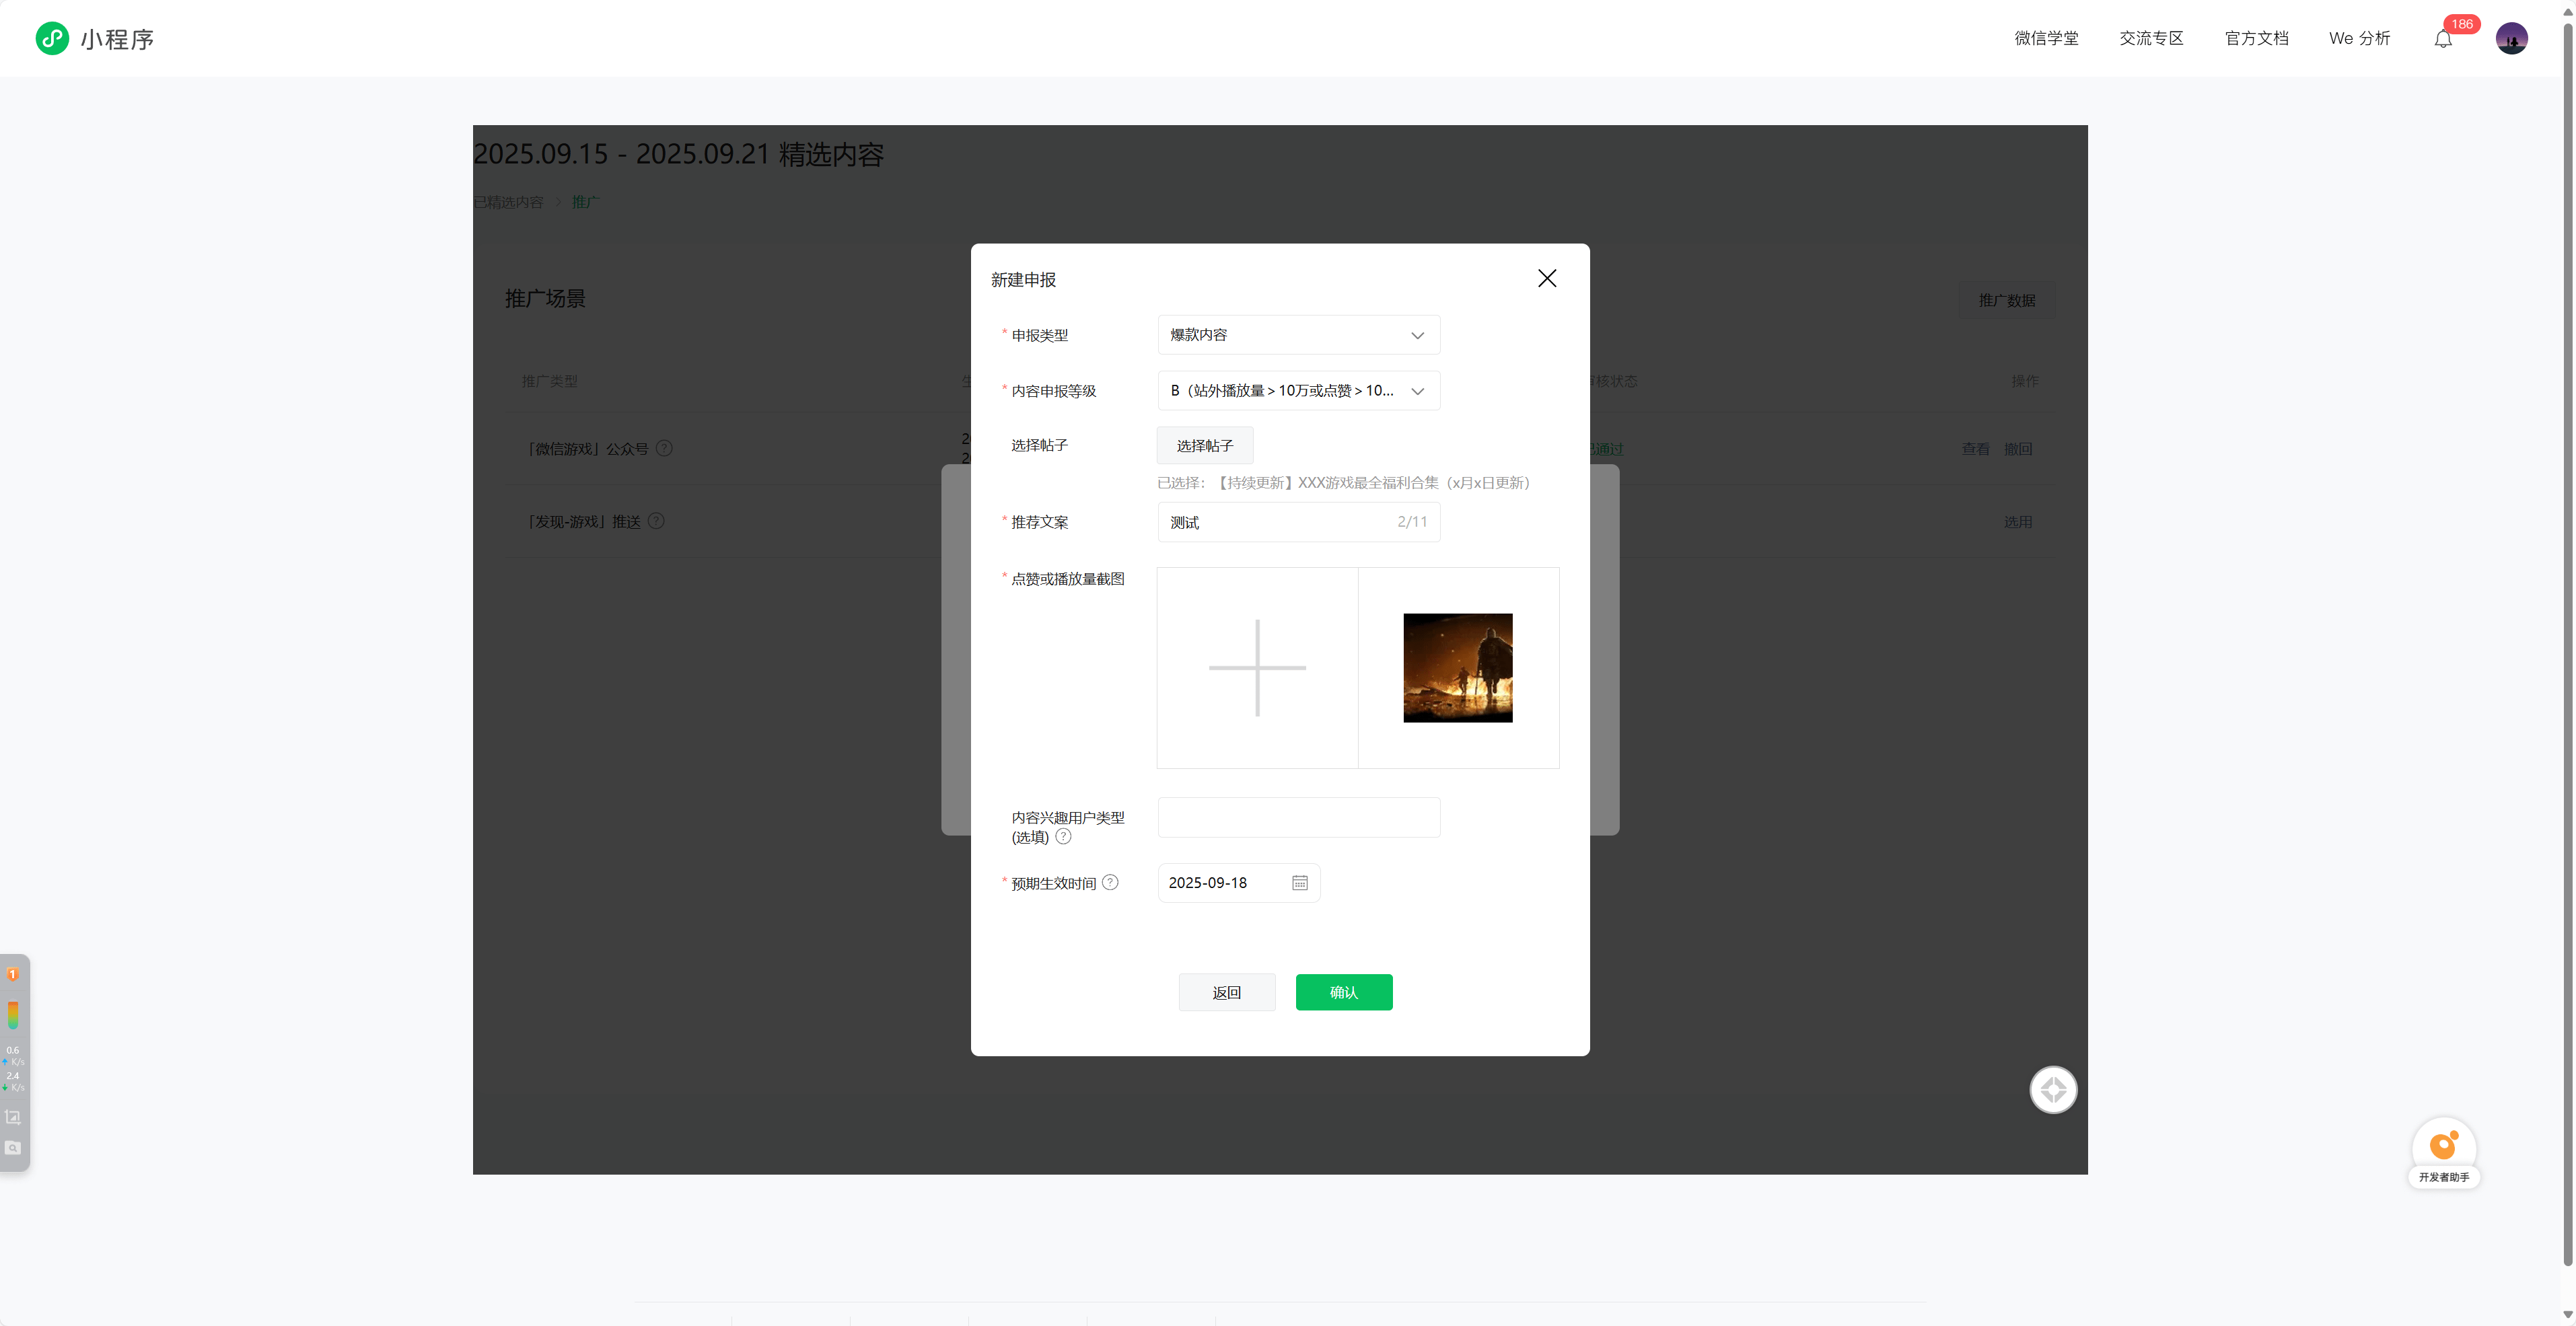Viewport: 2576px width, 1326px height.
Task: Close the 新建申报 dialog with X
Action: (1546, 279)
